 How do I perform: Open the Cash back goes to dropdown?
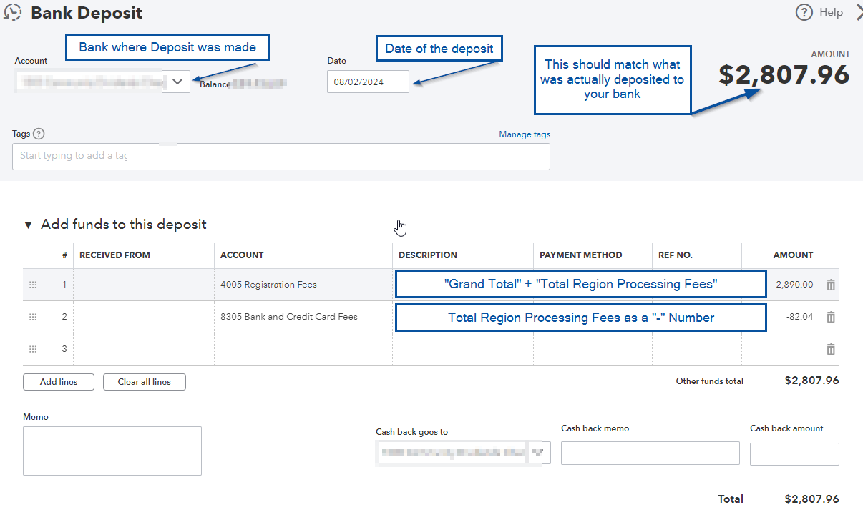pos(538,452)
